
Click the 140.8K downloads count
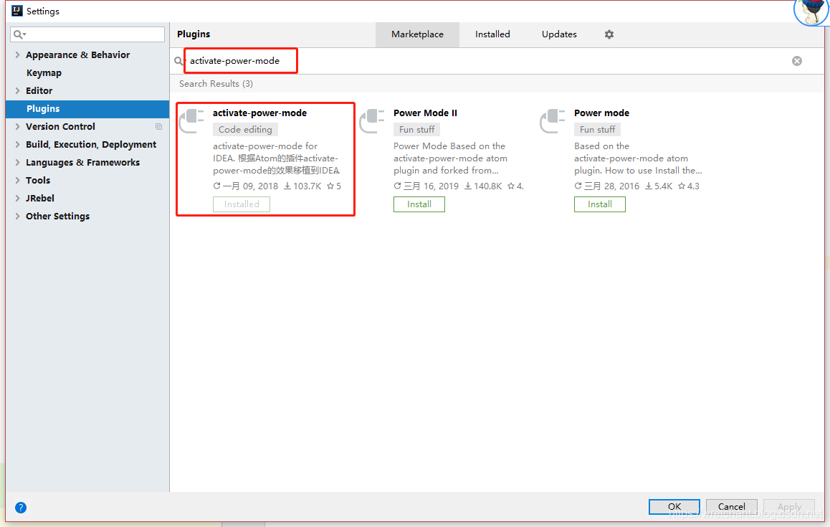point(483,186)
